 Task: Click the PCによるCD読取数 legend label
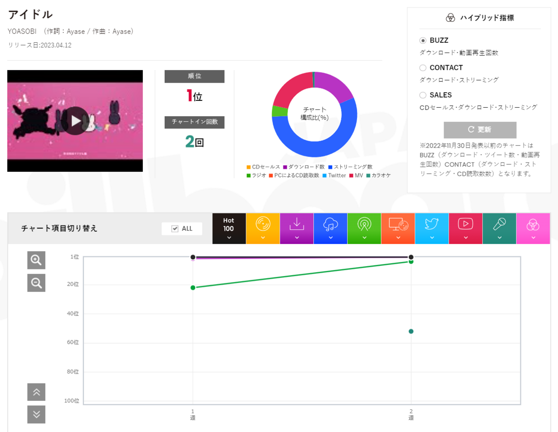[x=297, y=176]
